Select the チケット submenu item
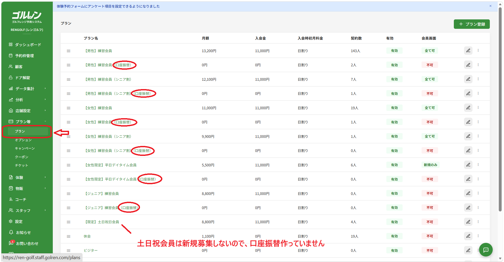504x262 pixels. tap(22, 165)
